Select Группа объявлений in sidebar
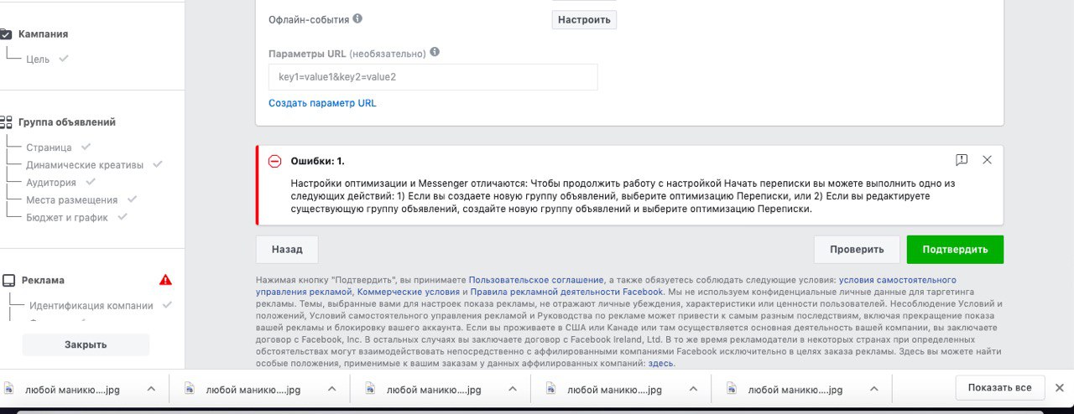The image size is (1074, 414). pyautogui.click(x=67, y=122)
